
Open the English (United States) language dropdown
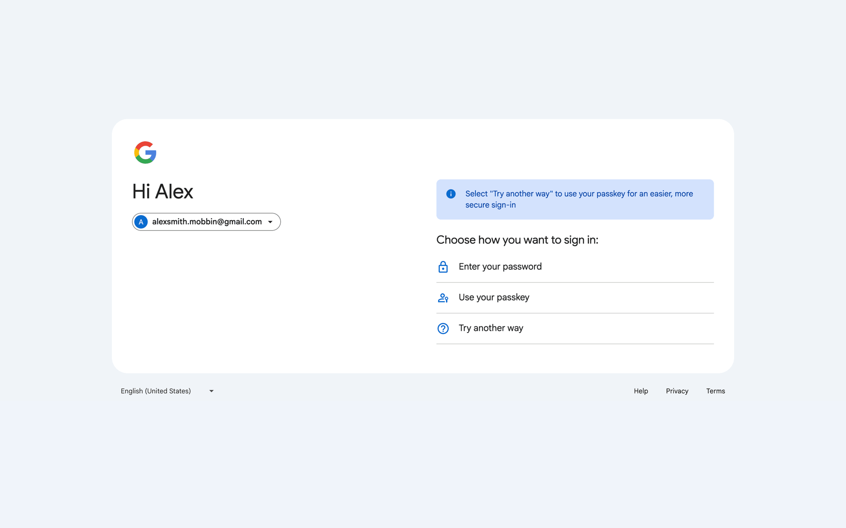click(x=167, y=391)
